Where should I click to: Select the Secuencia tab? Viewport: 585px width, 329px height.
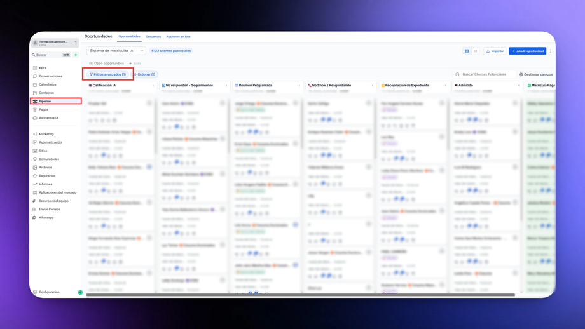pos(153,36)
